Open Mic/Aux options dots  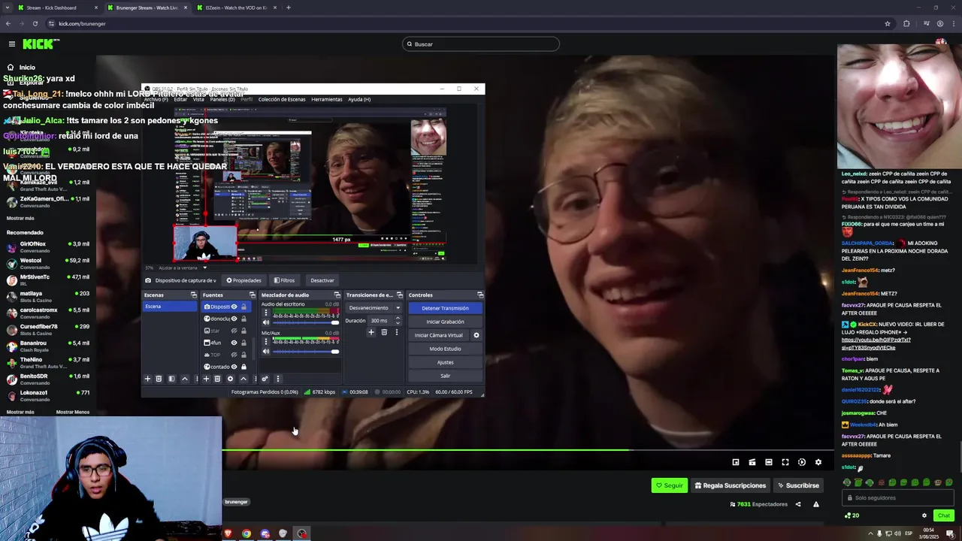[265, 341]
